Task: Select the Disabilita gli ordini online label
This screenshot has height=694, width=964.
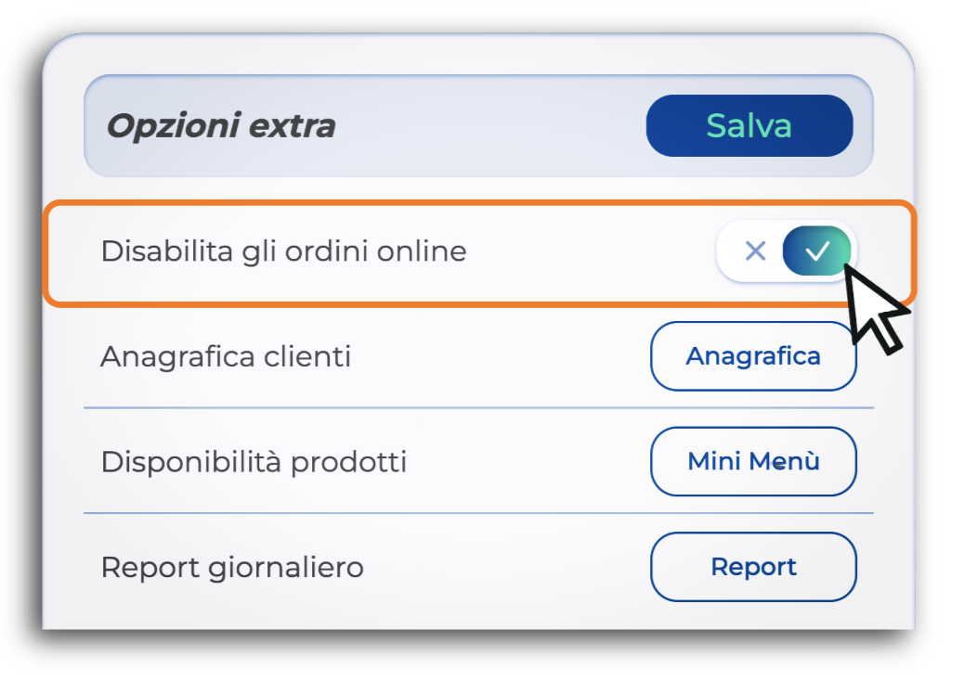Action: 283,251
